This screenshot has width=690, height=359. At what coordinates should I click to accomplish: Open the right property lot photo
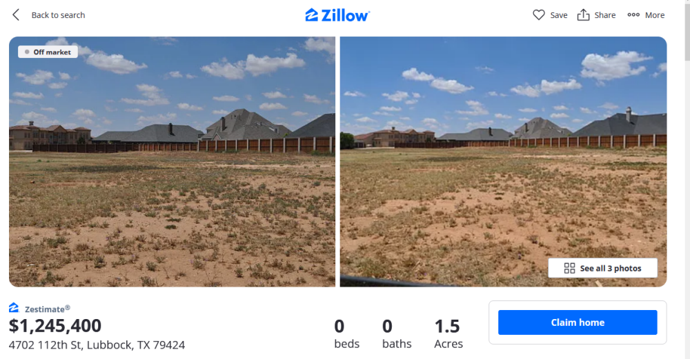point(504,162)
